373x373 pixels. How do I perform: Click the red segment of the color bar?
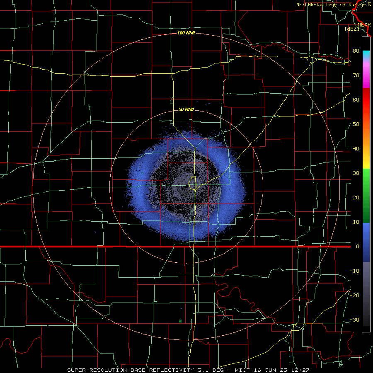(366, 101)
